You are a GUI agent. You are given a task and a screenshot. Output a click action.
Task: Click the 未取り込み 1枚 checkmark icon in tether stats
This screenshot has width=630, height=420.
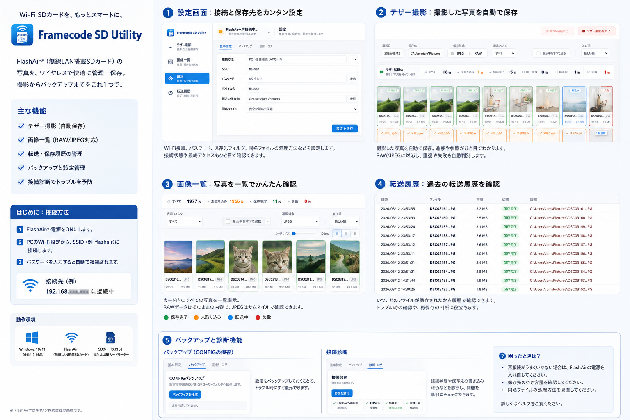[x=458, y=72]
